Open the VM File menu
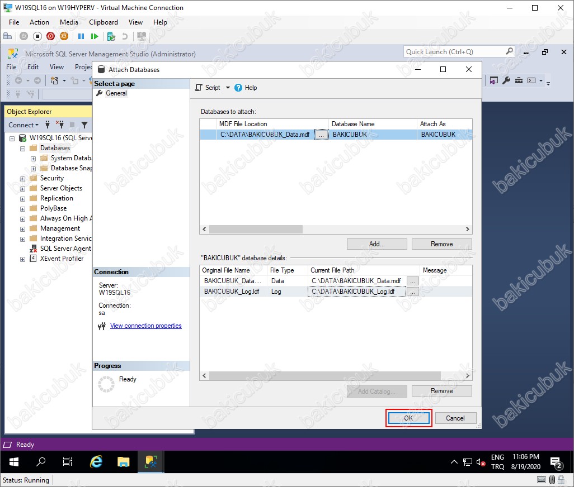The image size is (574, 487). [x=14, y=22]
